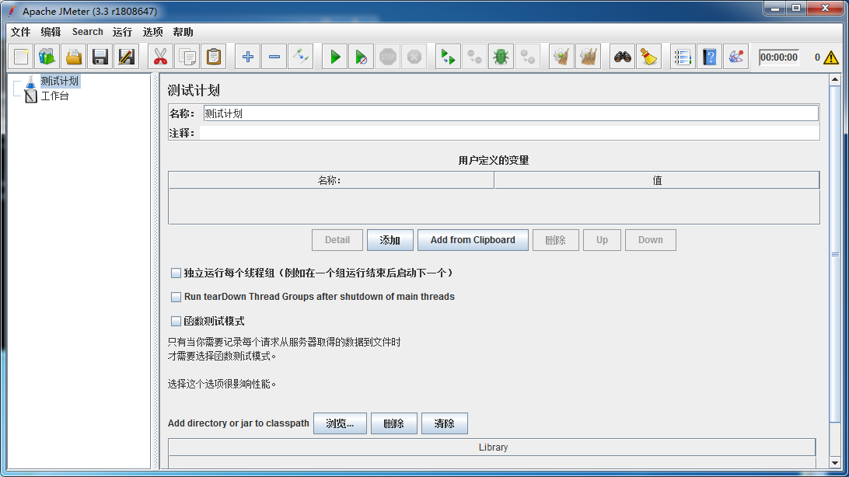The image size is (849, 477).
Task: Click the Detail button
Action: coord(337,240)
